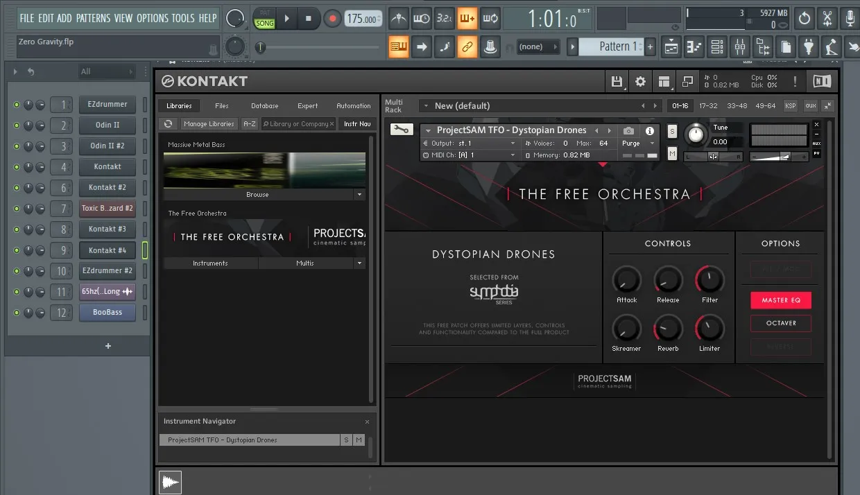Open the FL Studio browser icon

(x=763, y=47)
